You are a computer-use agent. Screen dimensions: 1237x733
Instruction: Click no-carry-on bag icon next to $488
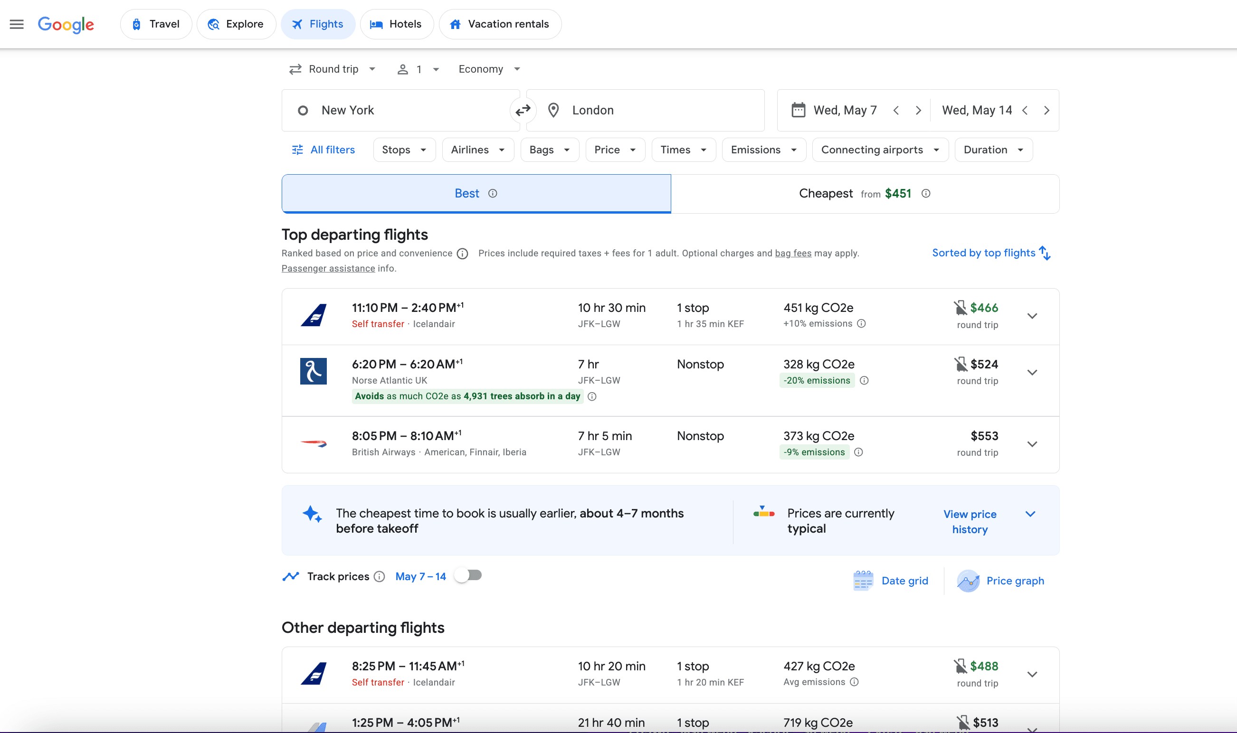pos(960,666)
